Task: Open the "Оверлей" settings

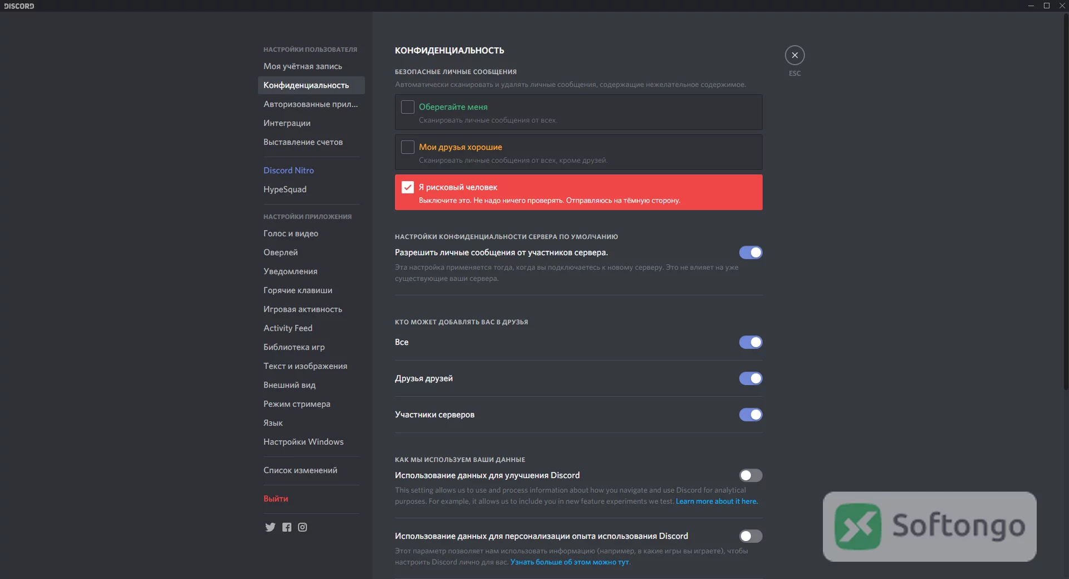Action: click(311, 252)
